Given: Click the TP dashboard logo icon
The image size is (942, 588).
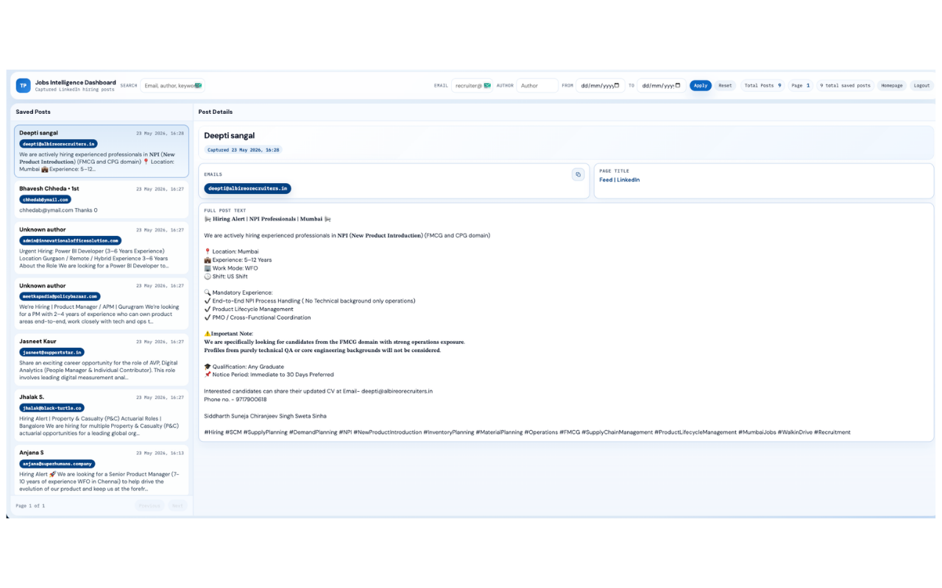Looking at the screenshot, I should pos(23,86).
